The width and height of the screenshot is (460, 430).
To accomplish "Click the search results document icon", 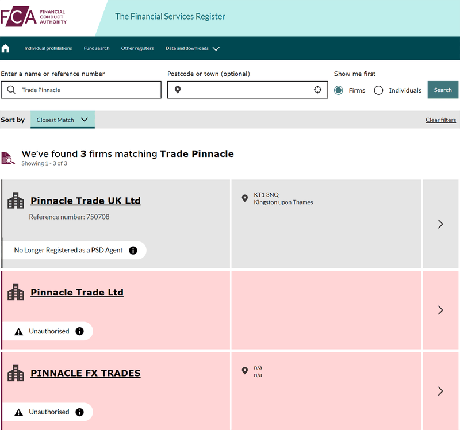I will [8, 158].
